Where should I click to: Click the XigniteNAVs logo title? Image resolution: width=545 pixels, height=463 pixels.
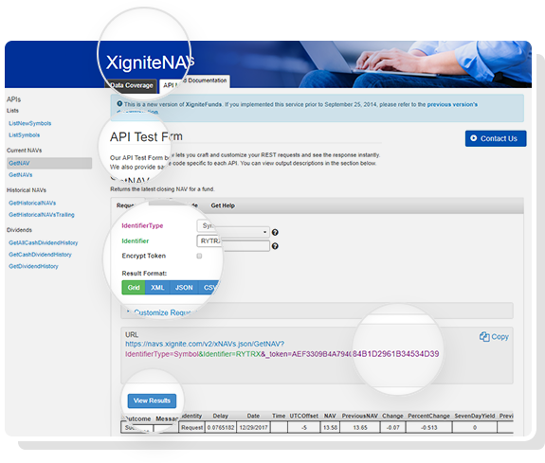150,62
